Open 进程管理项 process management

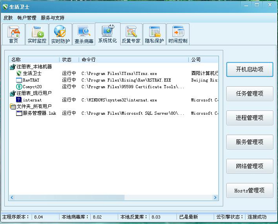point(249,118)
